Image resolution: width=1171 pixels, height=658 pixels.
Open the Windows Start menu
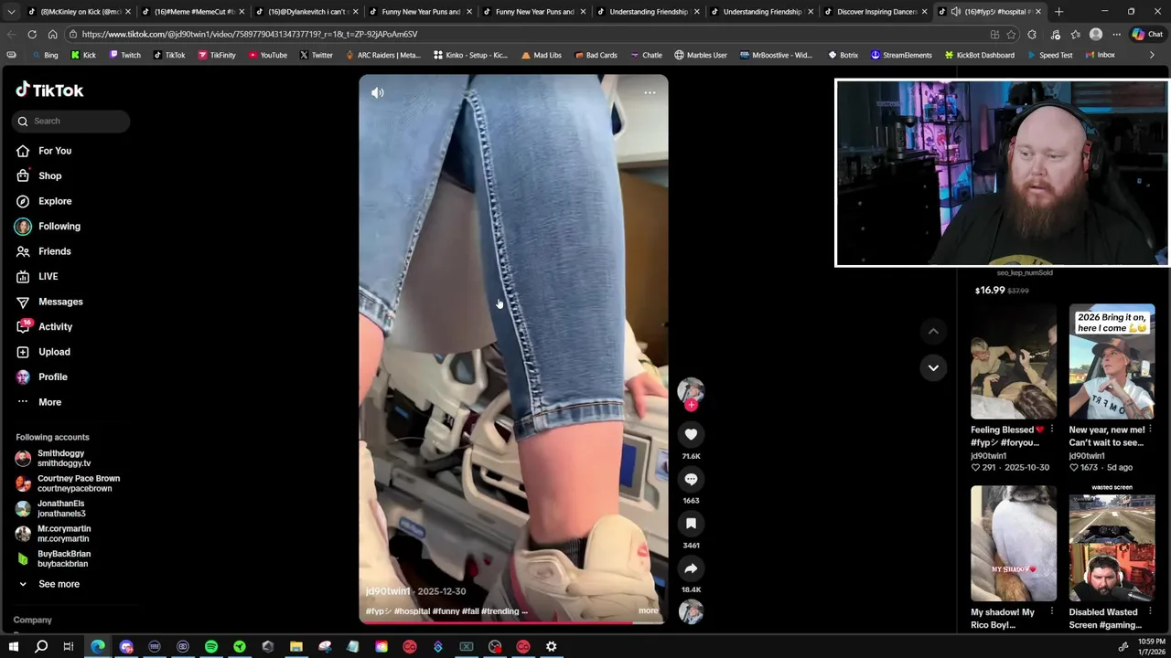(13, 647)
